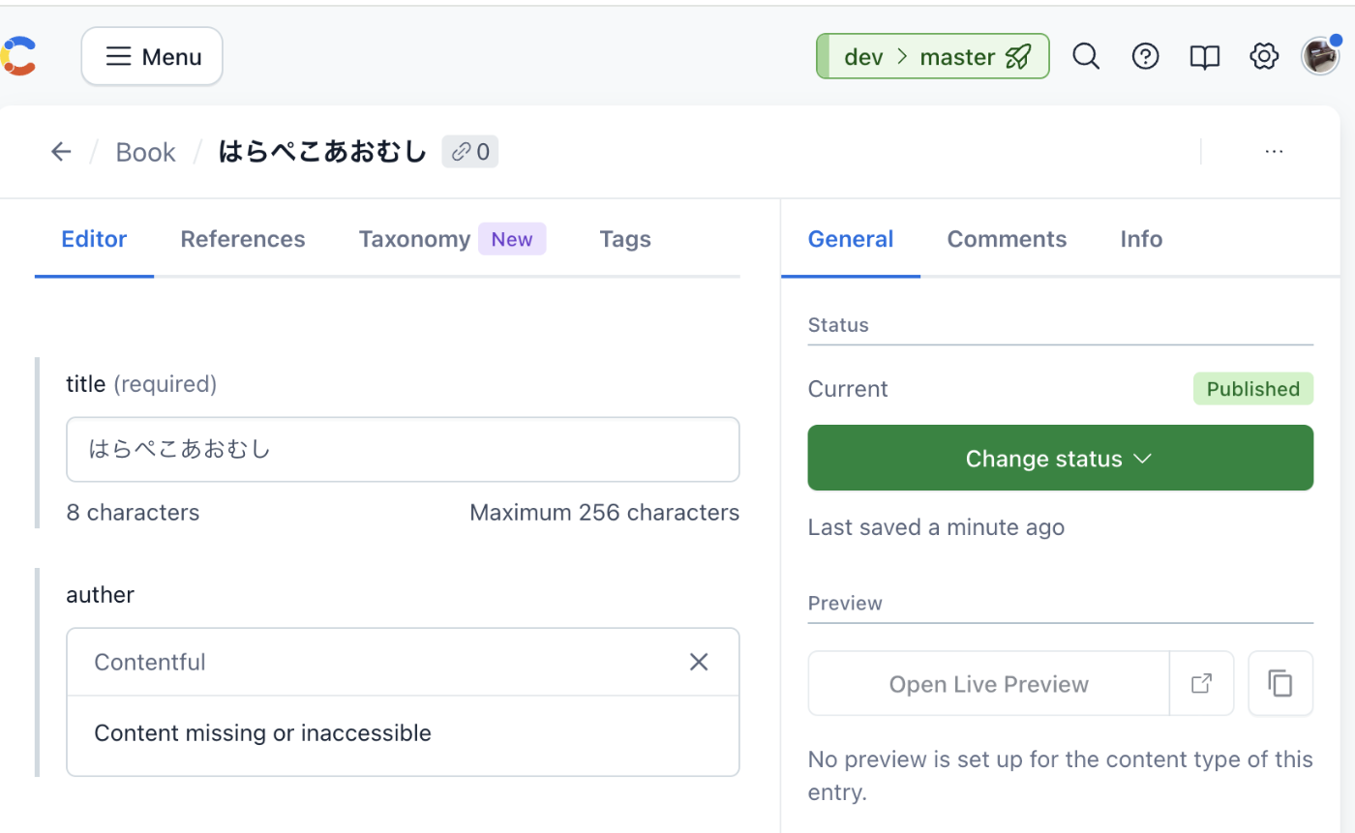Click the Book breadcrumb link
Image resolution: width=1355 pixels, height=833 pixels.
tap(145, 152)
